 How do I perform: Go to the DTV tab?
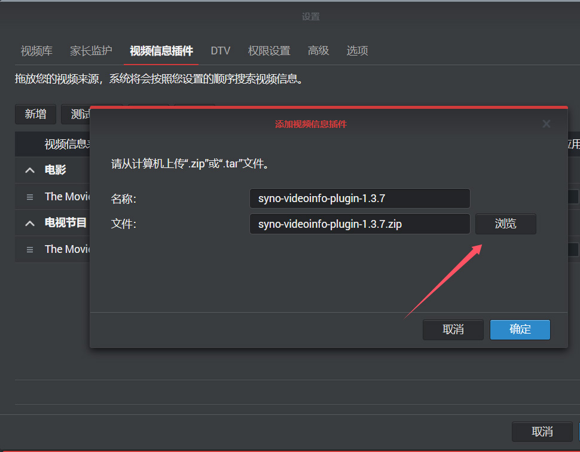[220, 51]
